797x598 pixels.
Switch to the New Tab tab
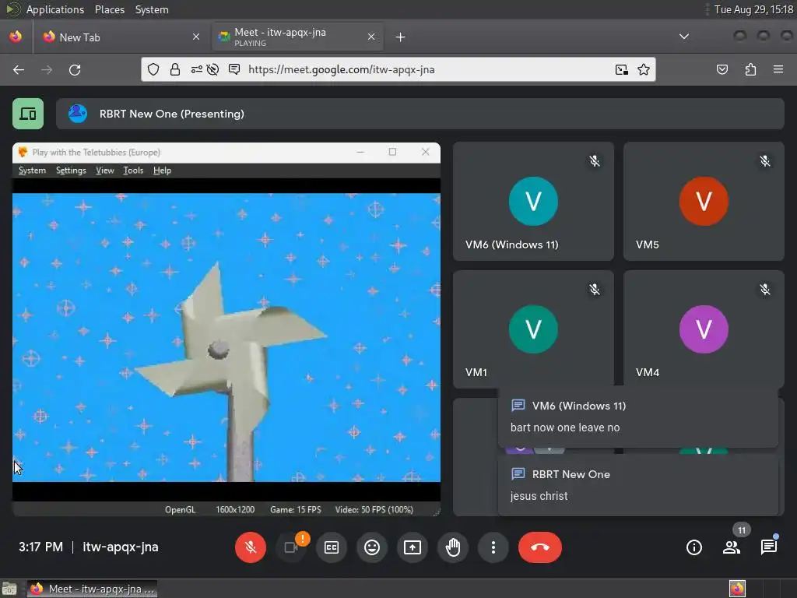tap(121, 37)
